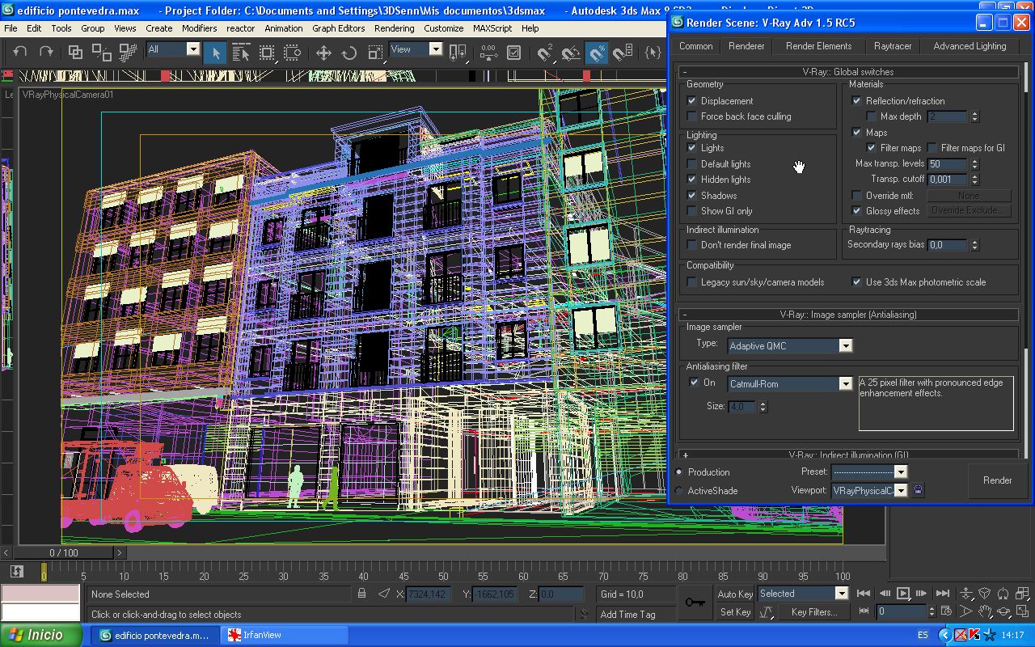Open the Graph Editors menu
The height and width of the screenshot is (647, 1035).
point(338,28)
